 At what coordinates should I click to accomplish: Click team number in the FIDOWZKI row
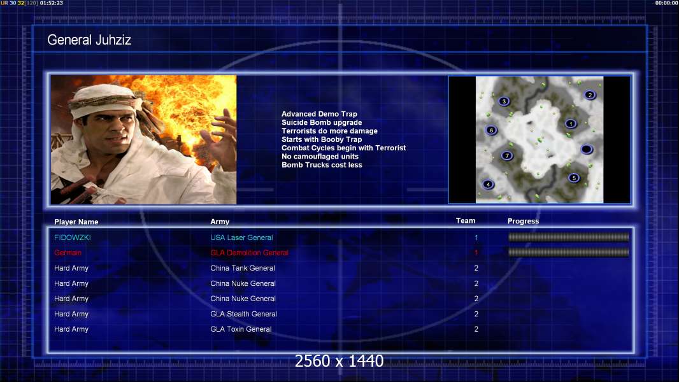pos(476,237)
